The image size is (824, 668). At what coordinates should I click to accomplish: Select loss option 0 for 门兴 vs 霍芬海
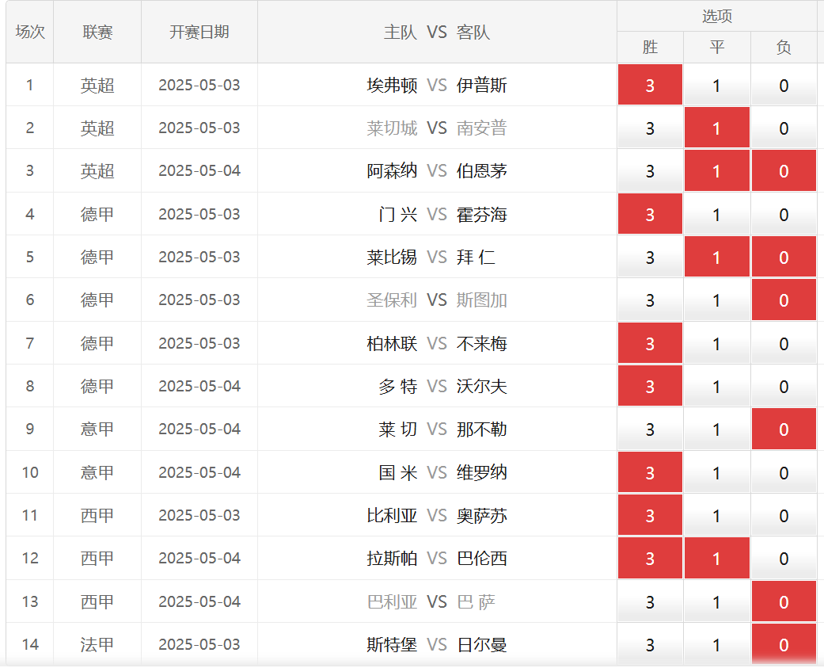(784, 214)
